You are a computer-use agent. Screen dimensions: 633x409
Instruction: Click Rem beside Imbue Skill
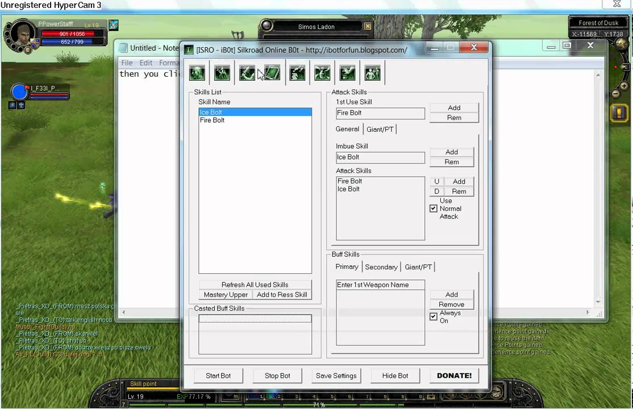[452, 162]
